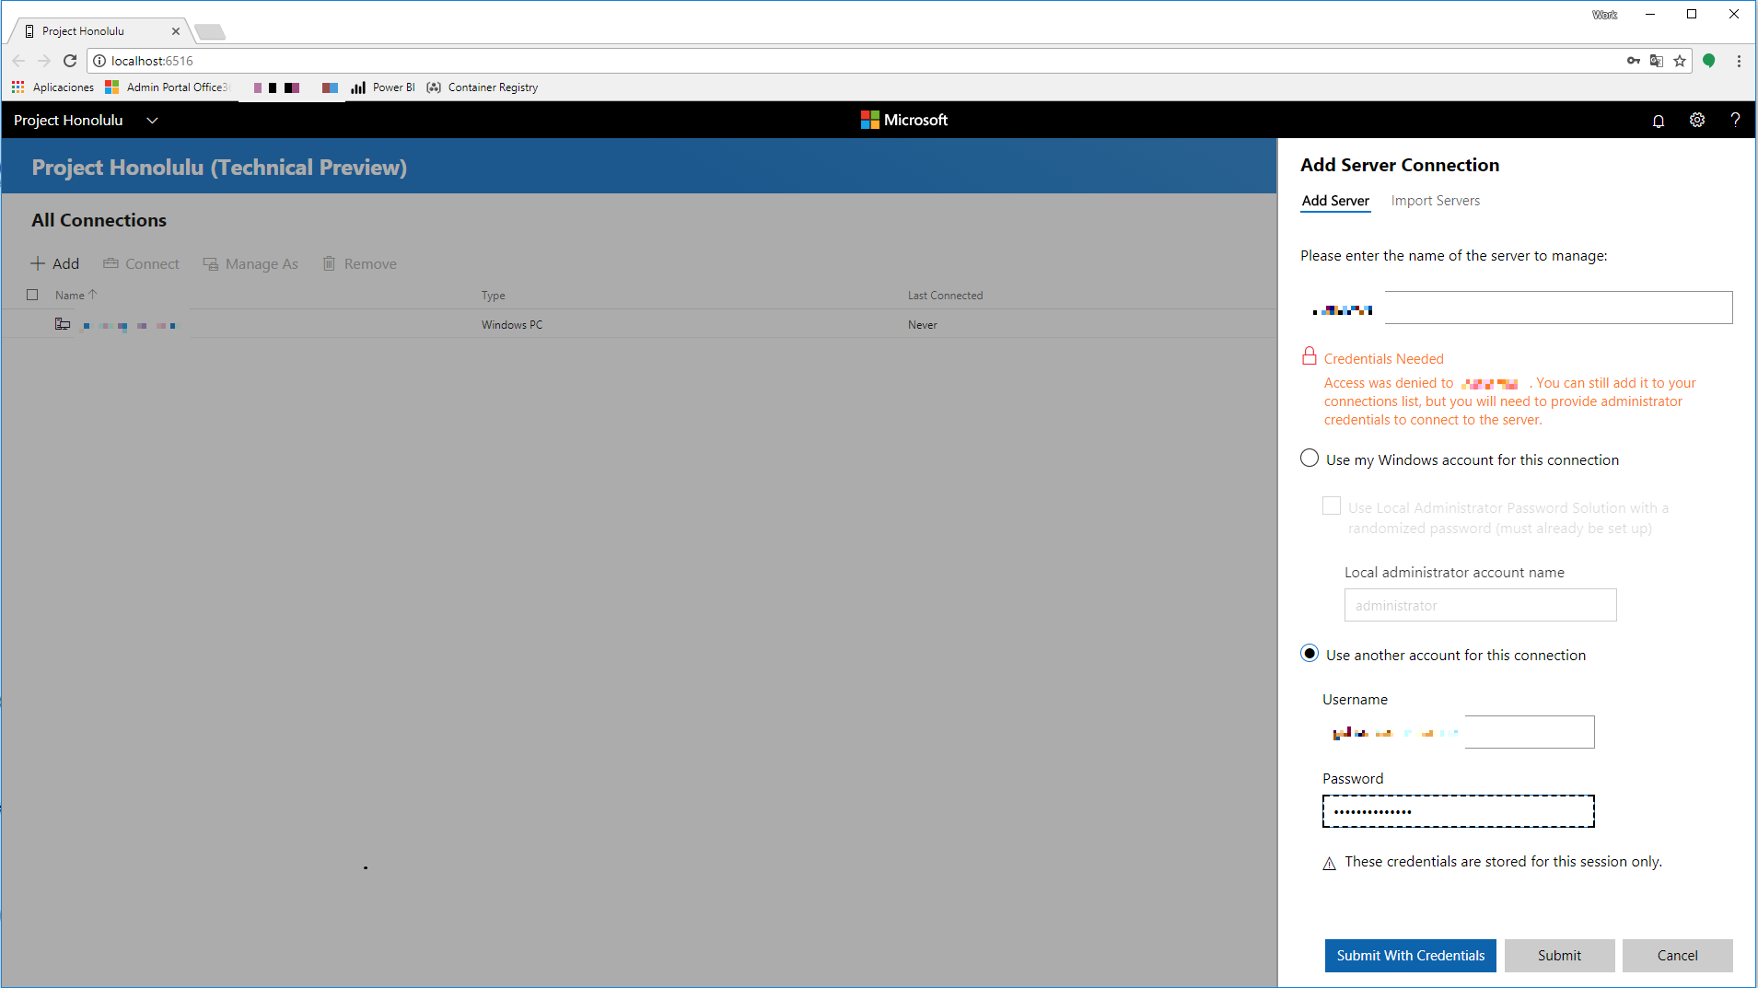Select Use my Windows account radio button
Image resolution: width=1758 pixels, height=988 pixels.
[x=1309, y=459]
